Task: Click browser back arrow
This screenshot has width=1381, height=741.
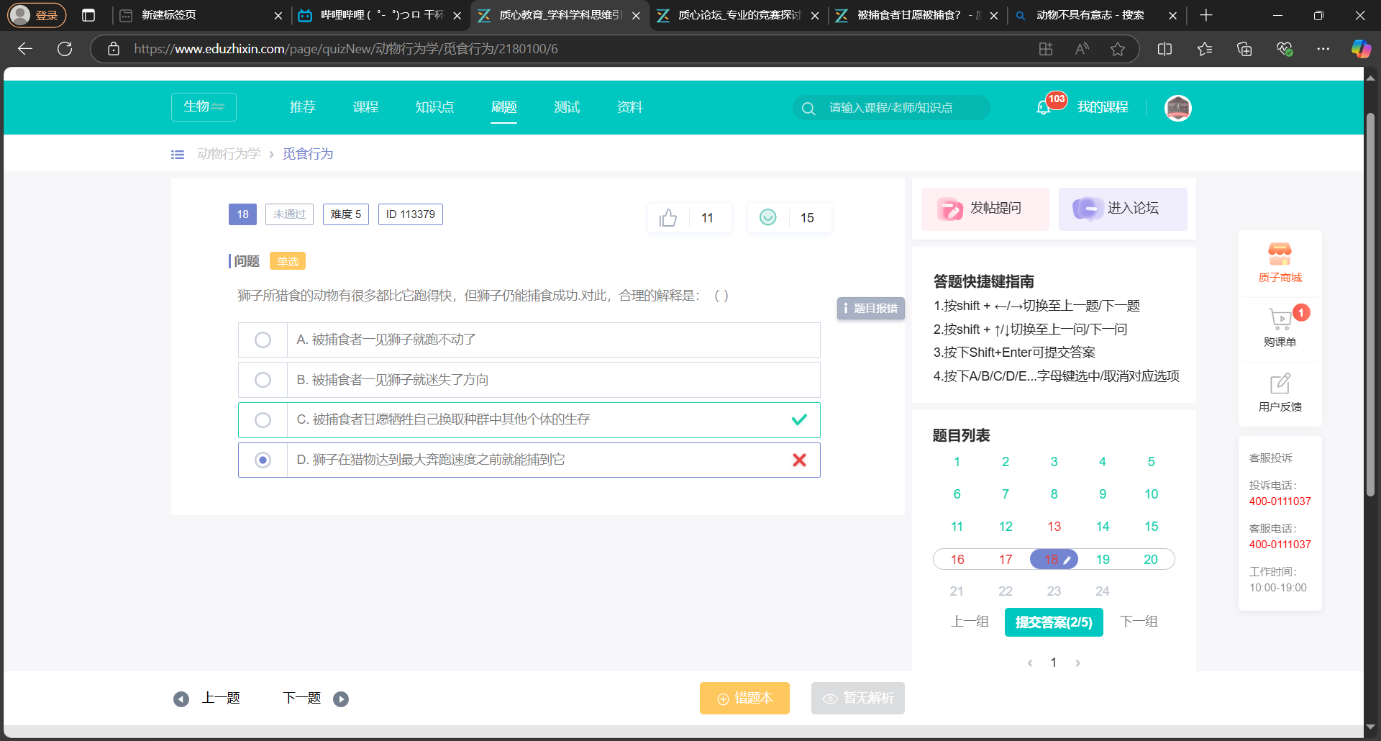Action: (x=25, y=49)
